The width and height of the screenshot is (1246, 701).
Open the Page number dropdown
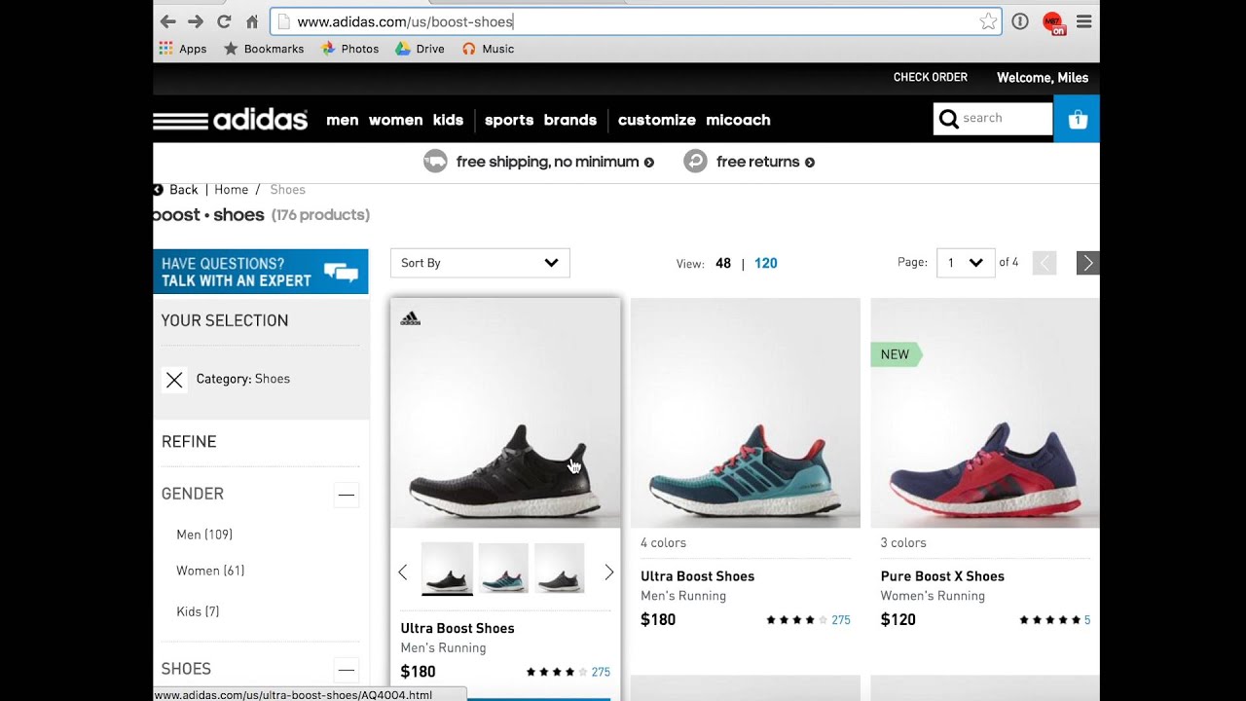point(966,263)
